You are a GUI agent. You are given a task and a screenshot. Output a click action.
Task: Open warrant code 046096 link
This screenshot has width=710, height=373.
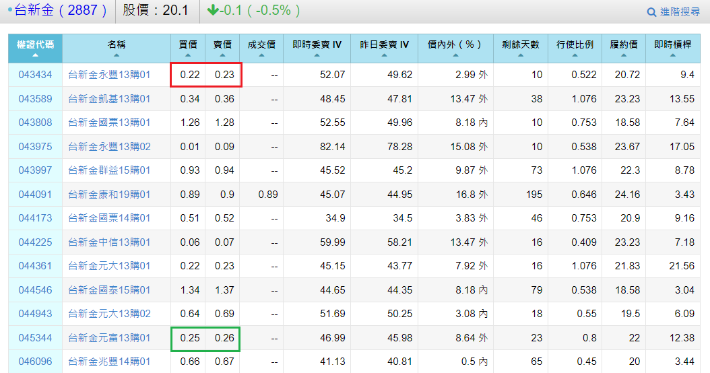point(35,362)
